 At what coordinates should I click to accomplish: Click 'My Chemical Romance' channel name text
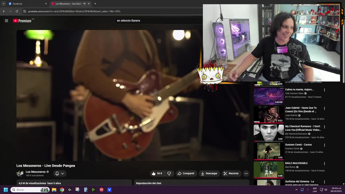click(x=296, y=134)
